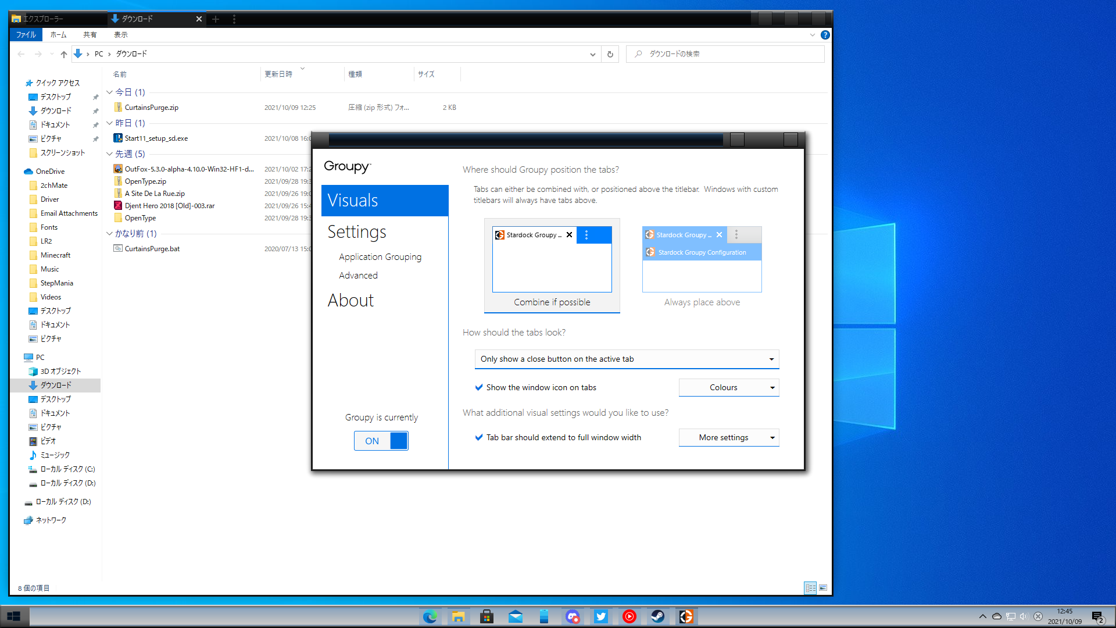Launch Steam from the taskbar
The width and height of the screenshot is (1116, 628).
pos(657,616)
